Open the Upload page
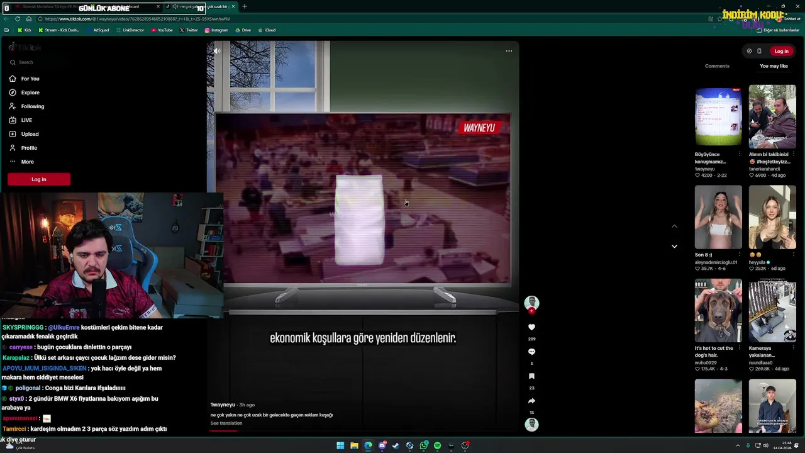Image resolution: width=805 pixels, height=453 pixels. point(24,134)
